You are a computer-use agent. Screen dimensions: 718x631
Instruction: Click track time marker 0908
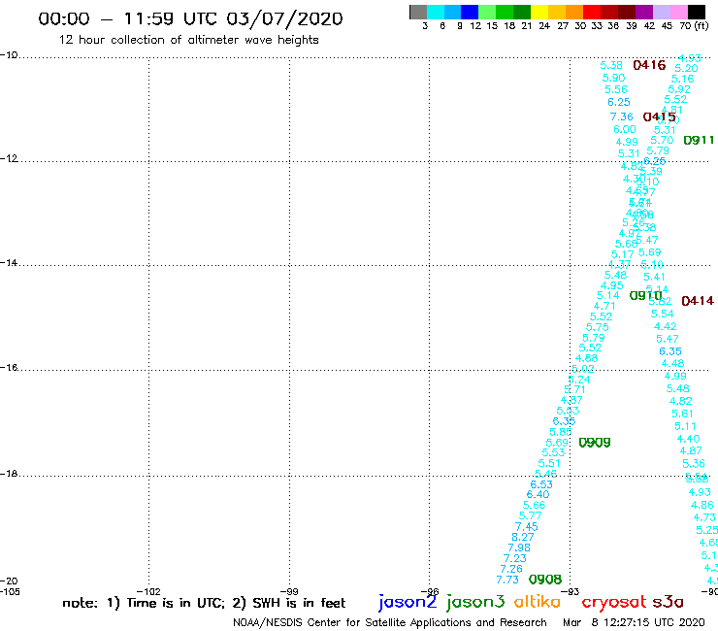[x=545, y=580]
